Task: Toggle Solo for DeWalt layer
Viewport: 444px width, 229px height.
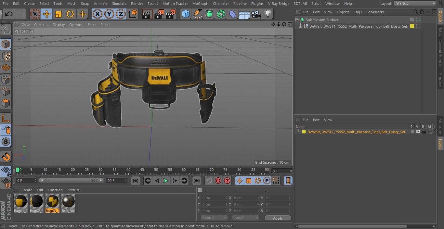Action: (x=412, y=132)
